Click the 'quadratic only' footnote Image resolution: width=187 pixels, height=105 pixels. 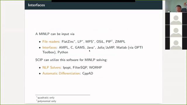tap(46, 98)
